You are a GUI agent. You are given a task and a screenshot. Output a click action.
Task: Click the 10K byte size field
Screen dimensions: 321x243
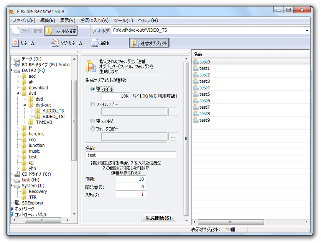coord(116,96)
